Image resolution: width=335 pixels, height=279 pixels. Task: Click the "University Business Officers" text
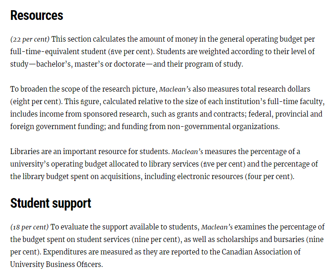pyautogui.click(x=55, y=264)
